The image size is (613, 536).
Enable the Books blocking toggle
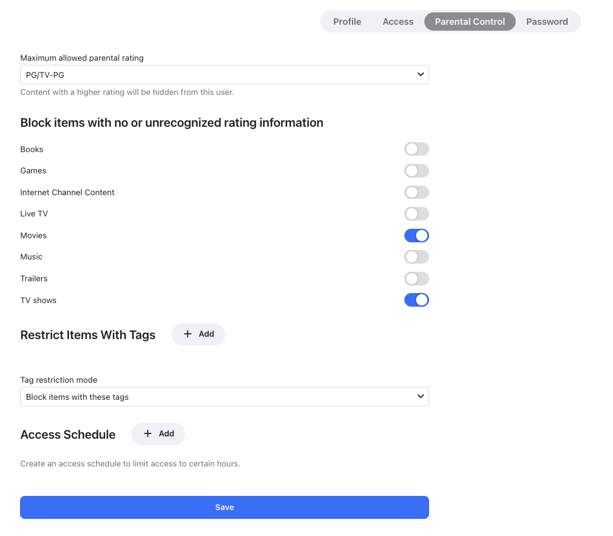416,149
